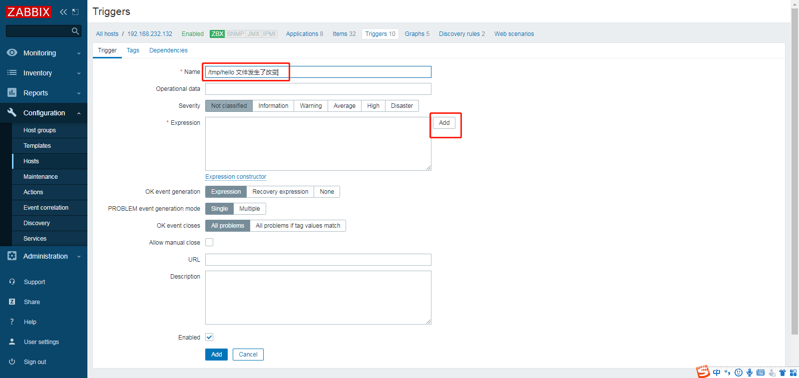
Task: Click the User settings person icon
Action: 12,342
